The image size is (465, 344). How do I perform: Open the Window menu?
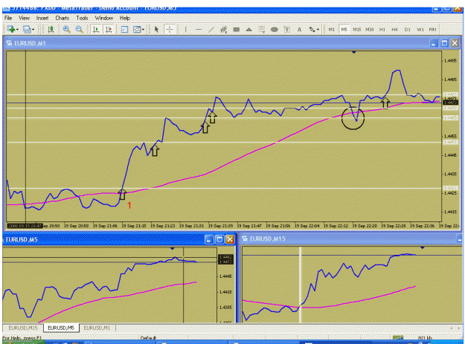[x=104, y=18]
